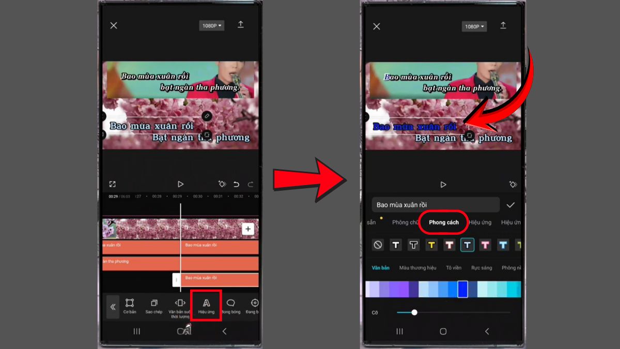
Task: Tap the Hiệu ứng tool in the bottom toolbar
Action: [206, 305]
